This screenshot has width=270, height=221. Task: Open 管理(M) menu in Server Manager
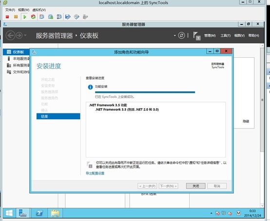click(210, 36)
